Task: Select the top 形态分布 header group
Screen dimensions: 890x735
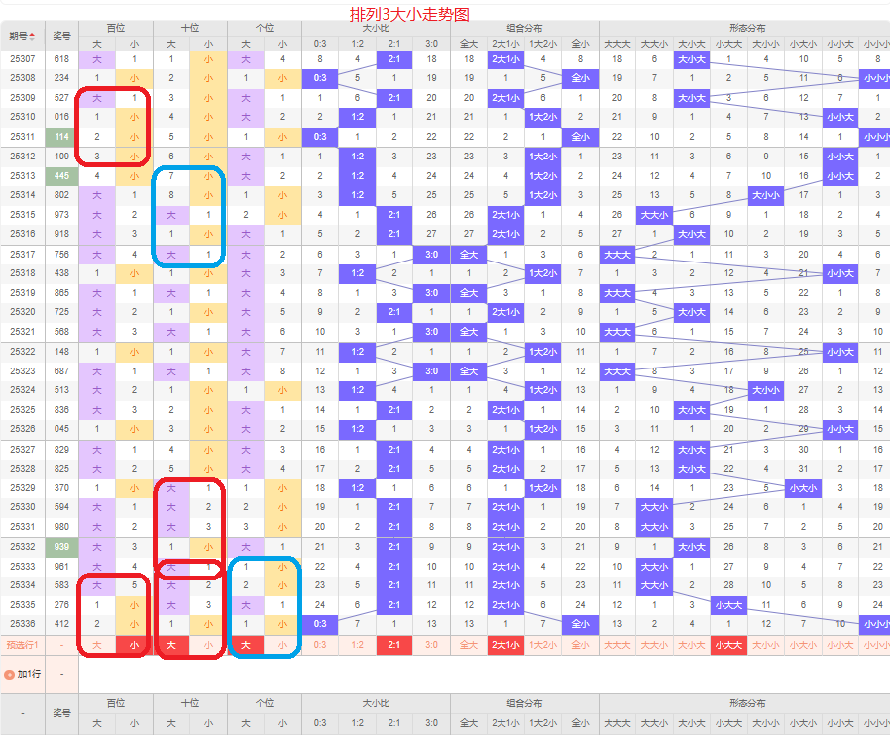Action: click(x=747, y=28)
